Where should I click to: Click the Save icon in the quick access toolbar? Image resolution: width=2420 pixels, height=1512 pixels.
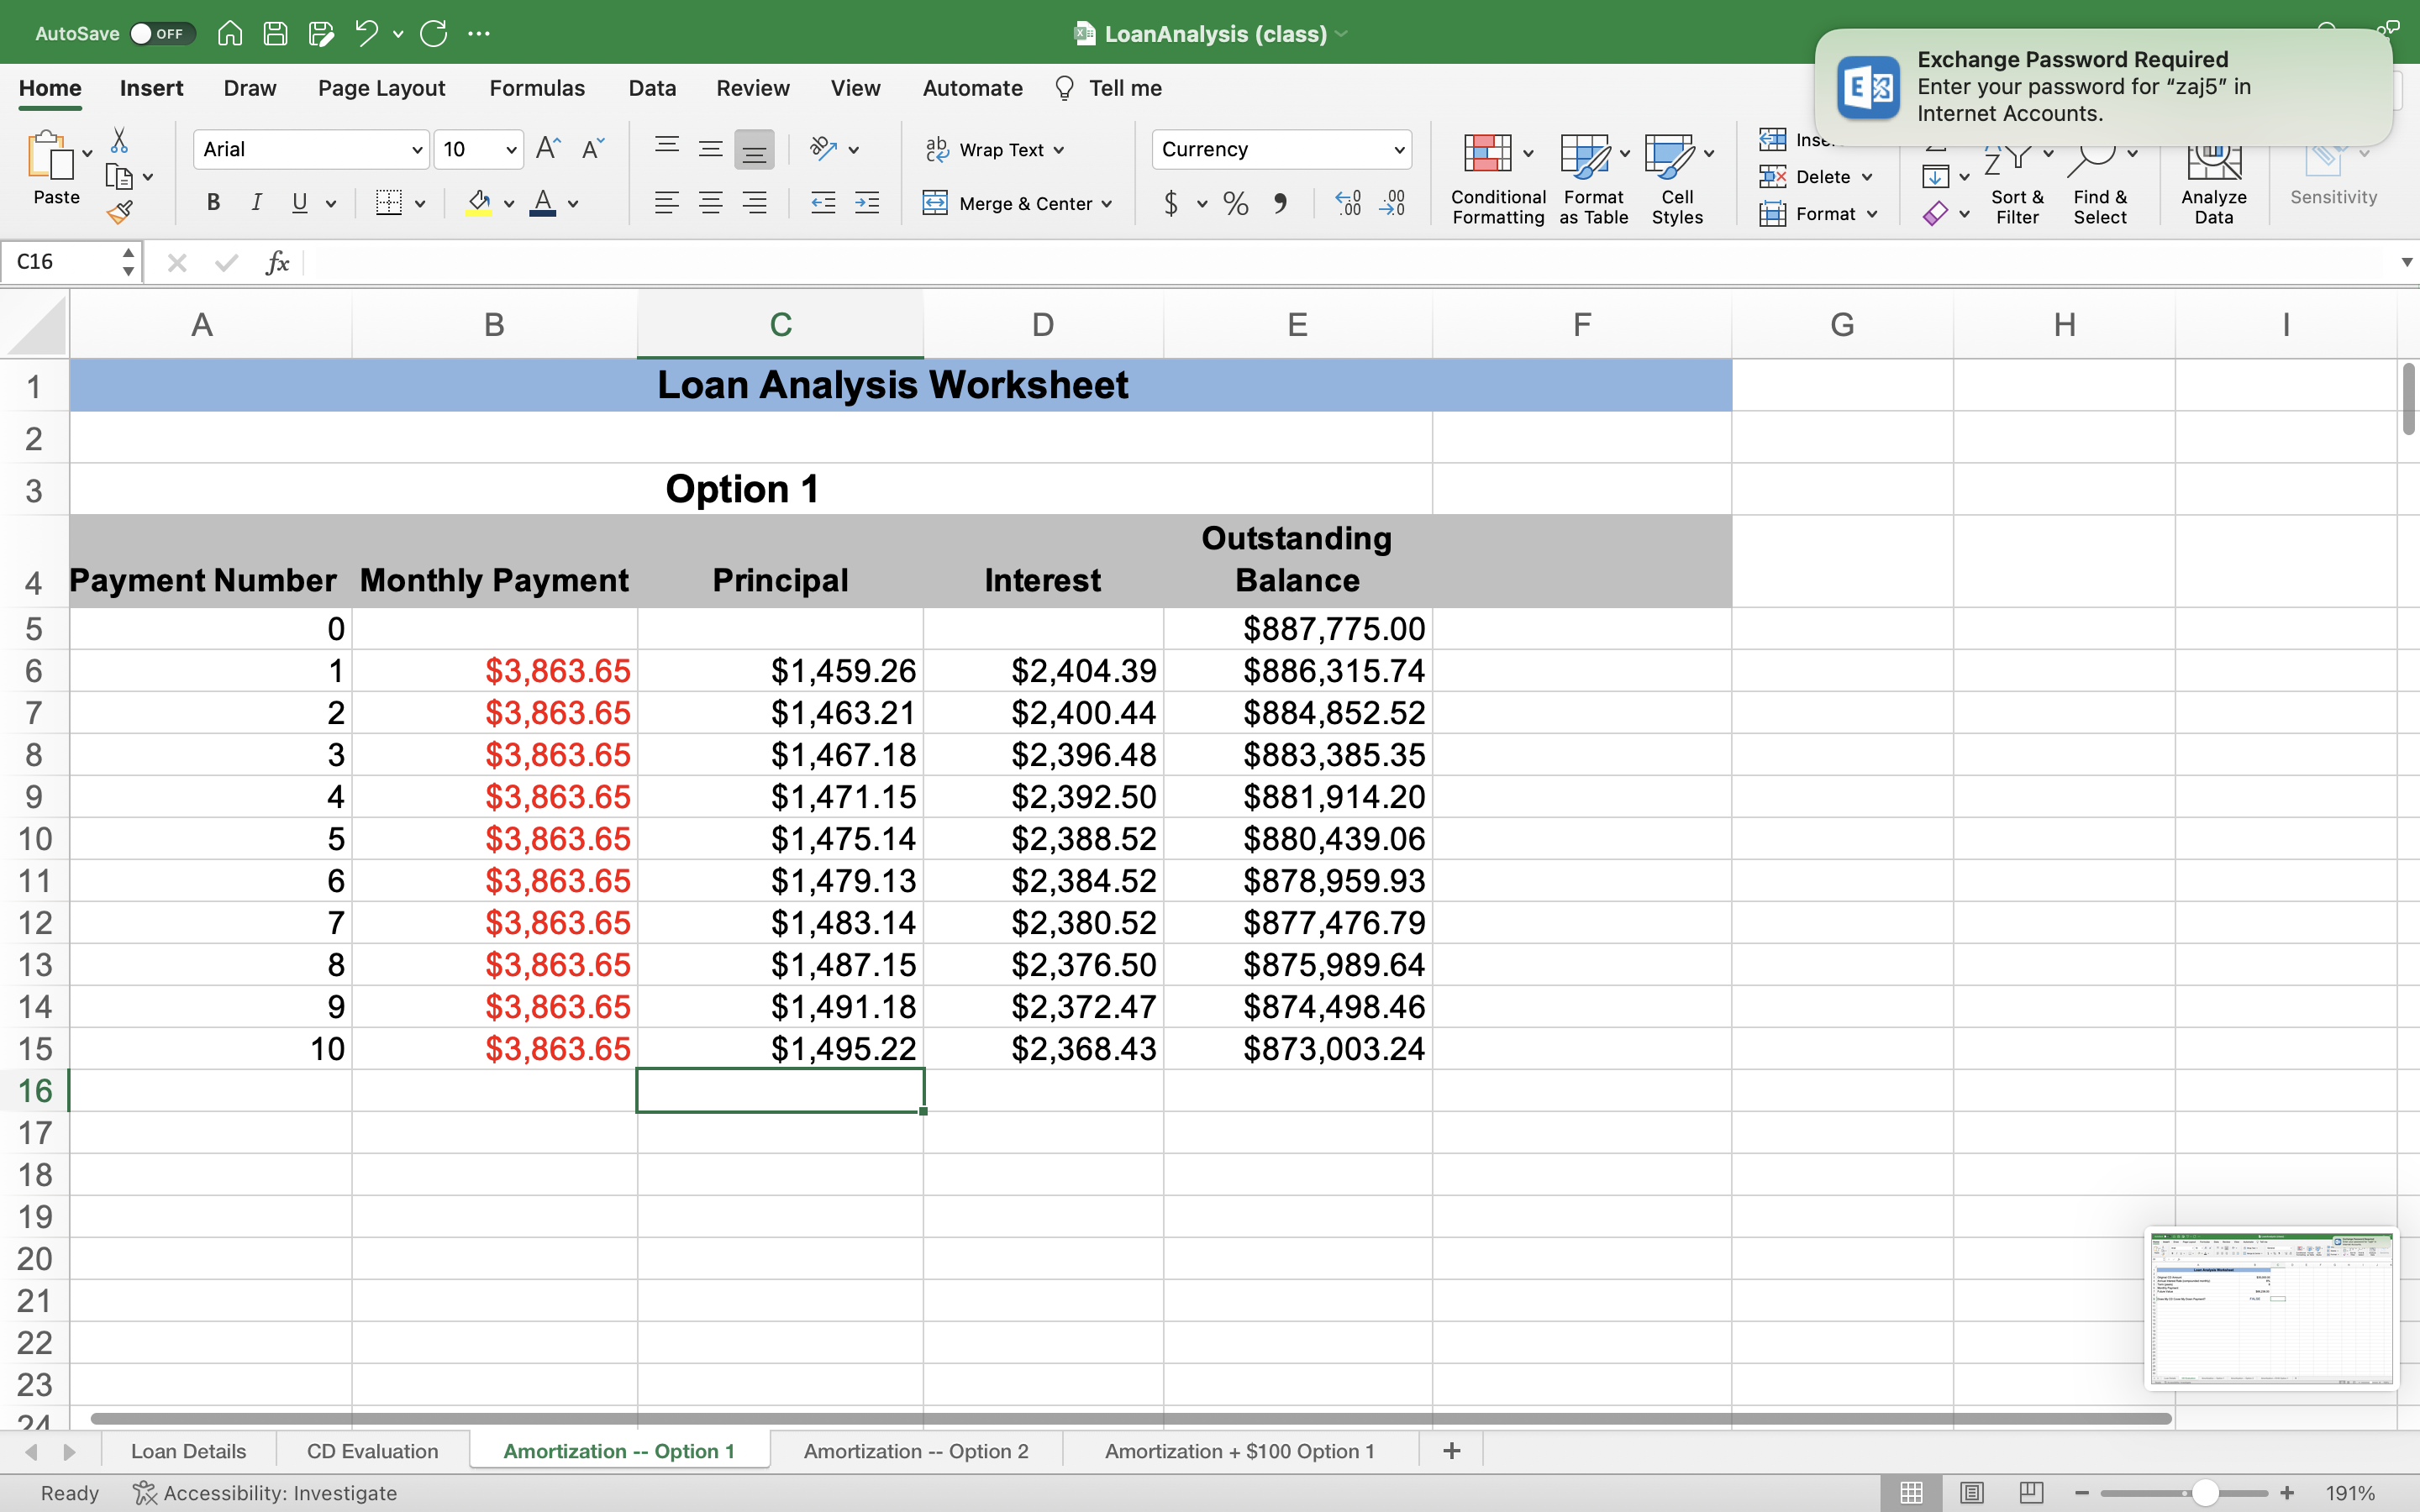(275, 33)
